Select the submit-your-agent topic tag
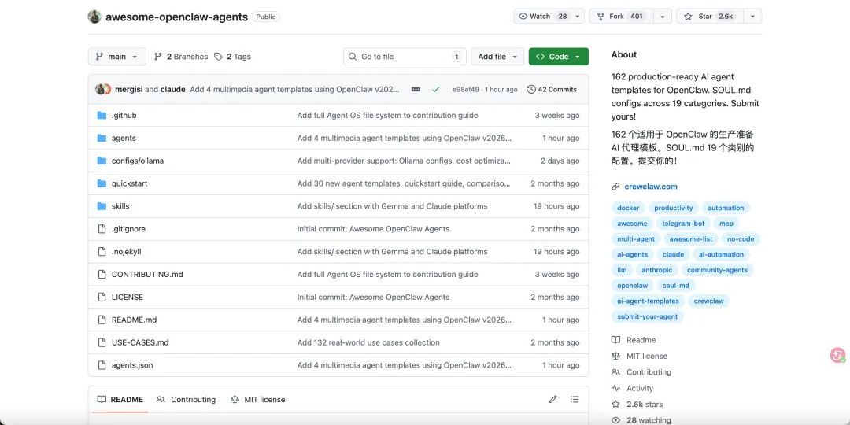The width and height of the screenshot is (850, 425). (x=647, y=316)
